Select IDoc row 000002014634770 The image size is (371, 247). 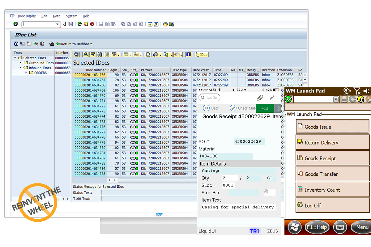90,96
